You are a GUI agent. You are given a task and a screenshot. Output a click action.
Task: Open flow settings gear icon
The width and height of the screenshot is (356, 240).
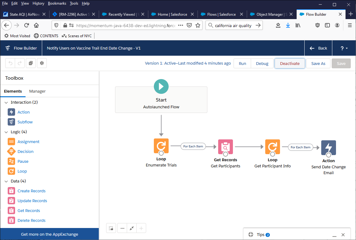pos(42,63)
